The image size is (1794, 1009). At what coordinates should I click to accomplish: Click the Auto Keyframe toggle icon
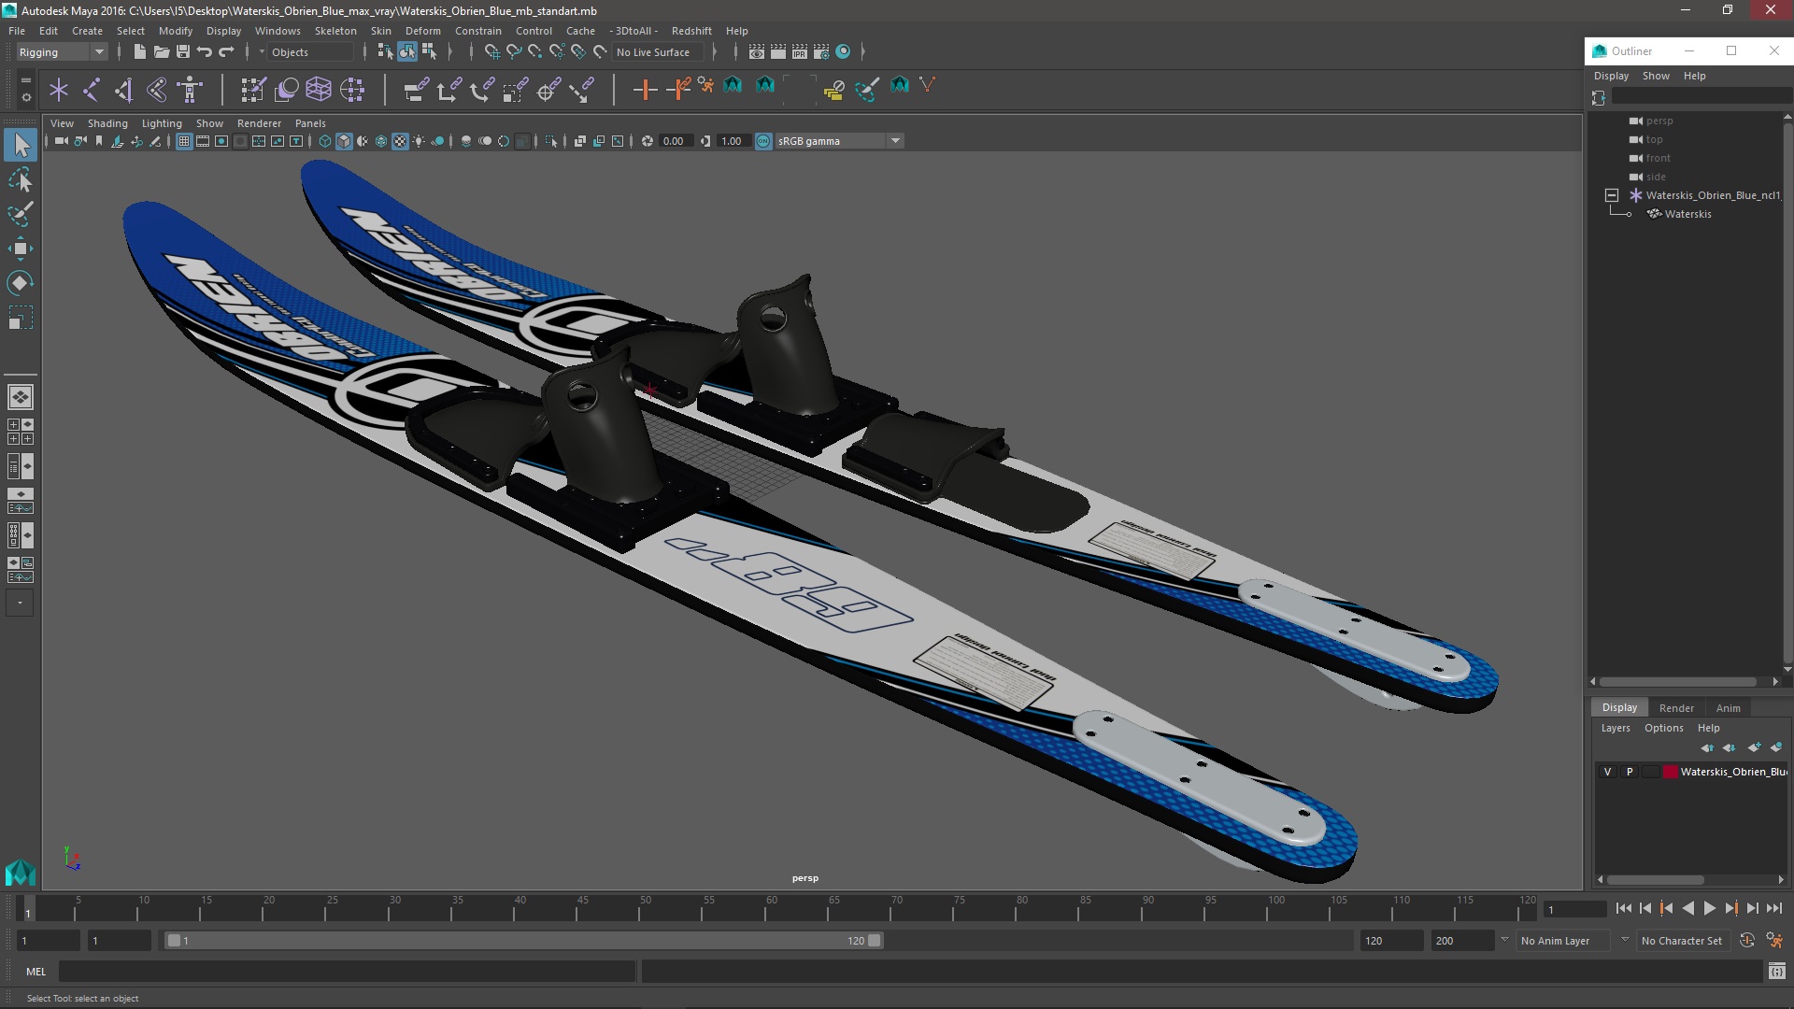pyautogui.click(x=1747, y=941)
